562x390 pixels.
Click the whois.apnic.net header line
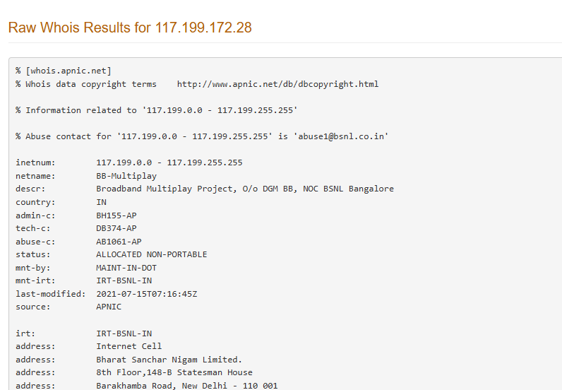64,71
